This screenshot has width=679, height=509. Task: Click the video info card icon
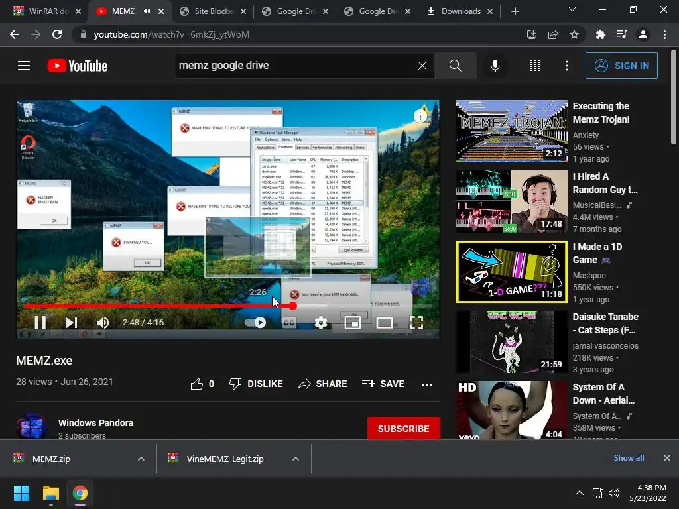coord(420,115)
